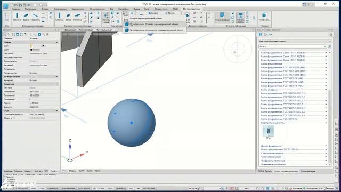The width and height of the screenshot is (341, 192).
Task: Click the icon at far right of Узлы panel toolbar
Action: tap(331, 34)
